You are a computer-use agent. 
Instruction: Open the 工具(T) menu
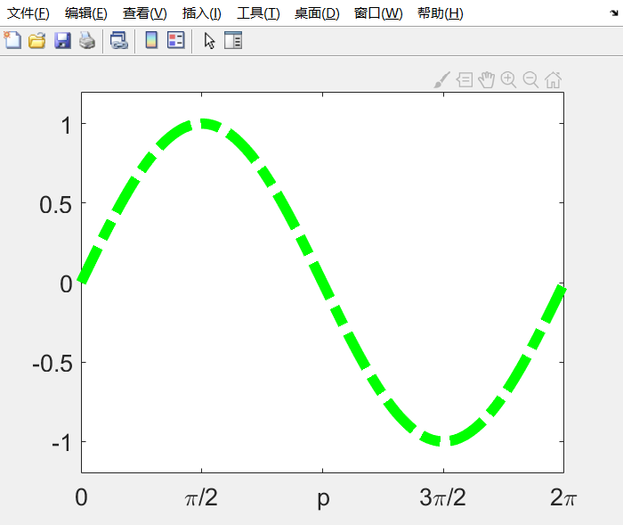(x=258, y=13)
